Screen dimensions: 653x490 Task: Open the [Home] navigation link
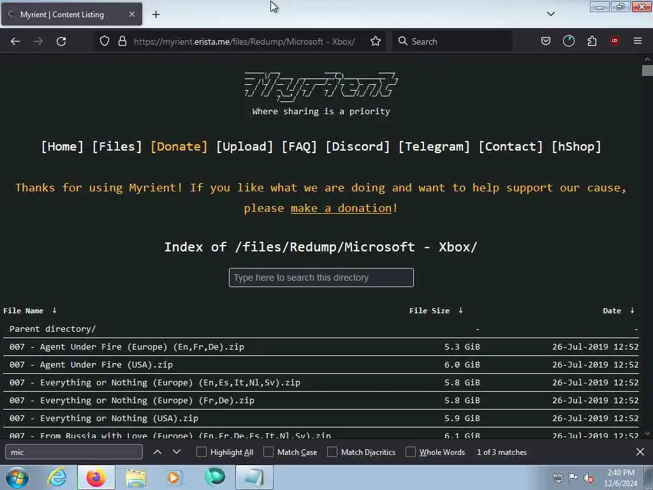pos(62,147)
